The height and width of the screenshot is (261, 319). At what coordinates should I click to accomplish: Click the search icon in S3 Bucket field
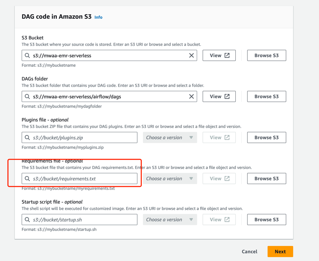pos(28,55)
